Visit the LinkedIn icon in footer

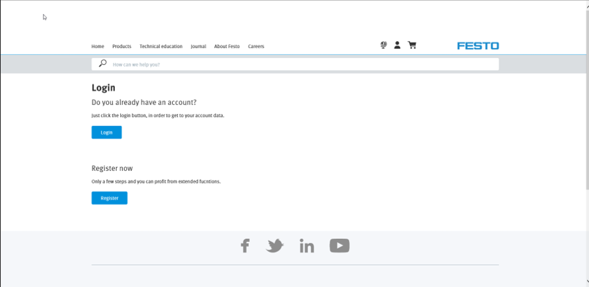[x=307, y=245]
